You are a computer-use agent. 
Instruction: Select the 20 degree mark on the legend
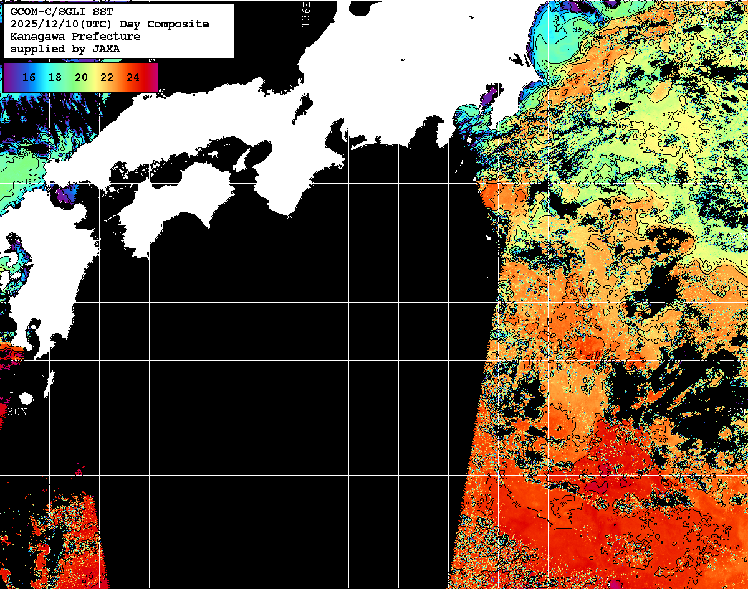coord(81,78)
